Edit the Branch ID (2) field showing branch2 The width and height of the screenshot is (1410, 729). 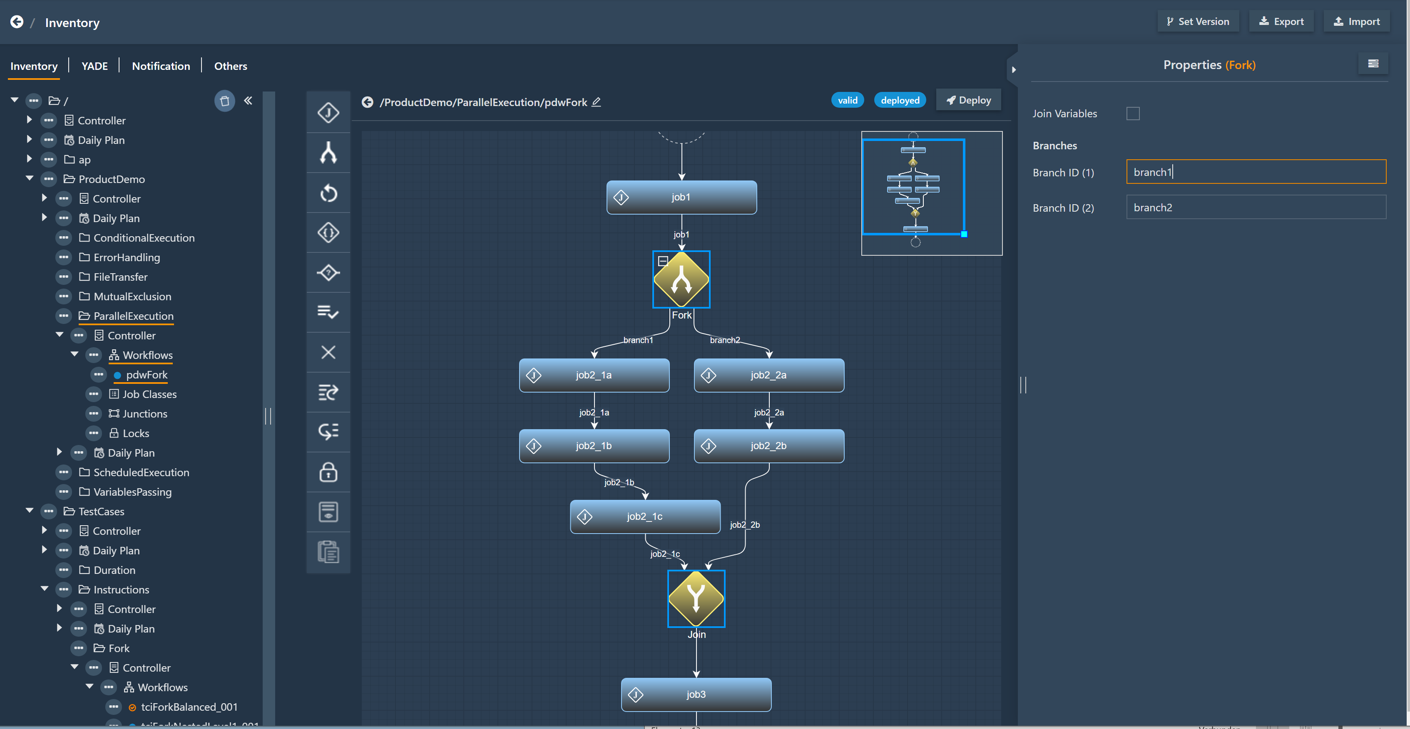1256,207
